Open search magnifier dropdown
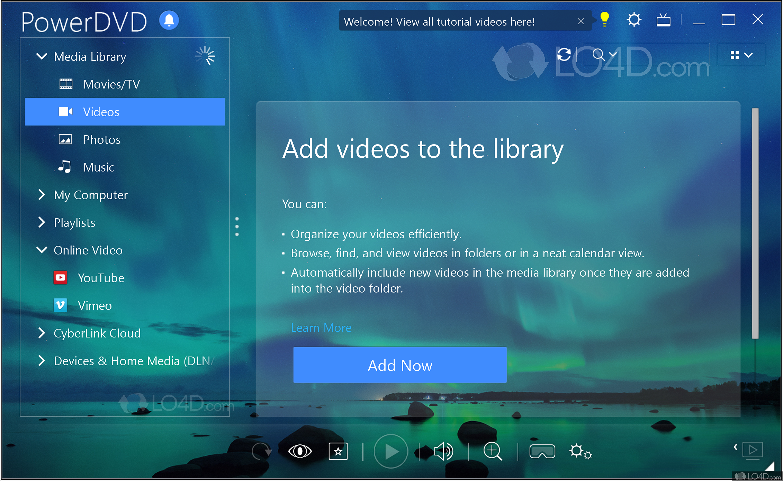Screen dimensions: 783x481 click(604, 55)
